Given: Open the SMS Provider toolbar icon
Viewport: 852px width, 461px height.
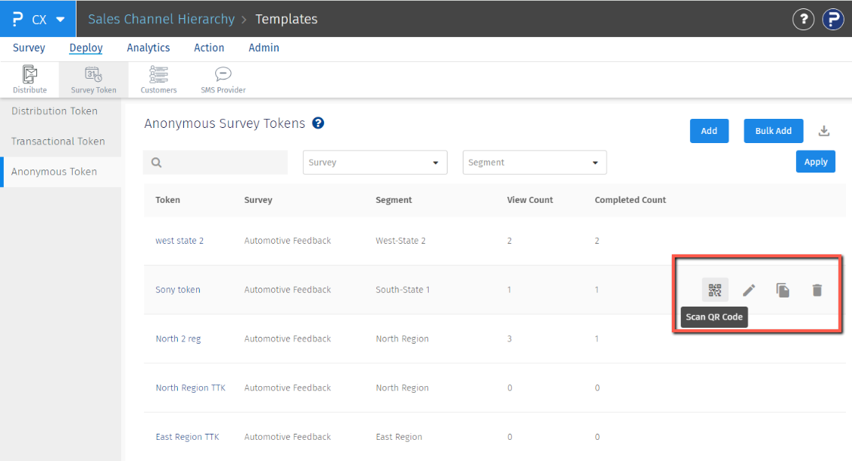Looking at the screenshot, I should [x=223, y=79].
